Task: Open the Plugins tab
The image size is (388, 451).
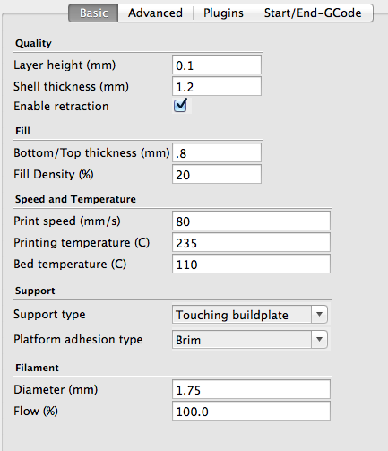Action: coord(223,13)
